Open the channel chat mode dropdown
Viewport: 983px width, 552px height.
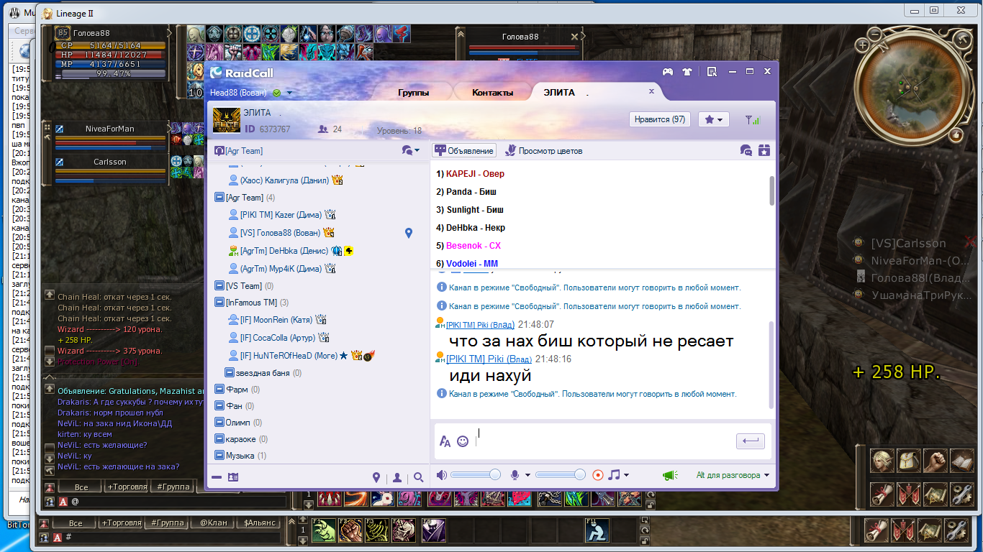(x=411, y=151)
